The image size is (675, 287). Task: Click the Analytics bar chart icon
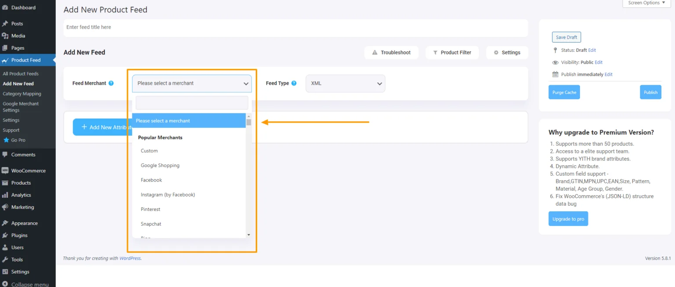coord(5,195)
